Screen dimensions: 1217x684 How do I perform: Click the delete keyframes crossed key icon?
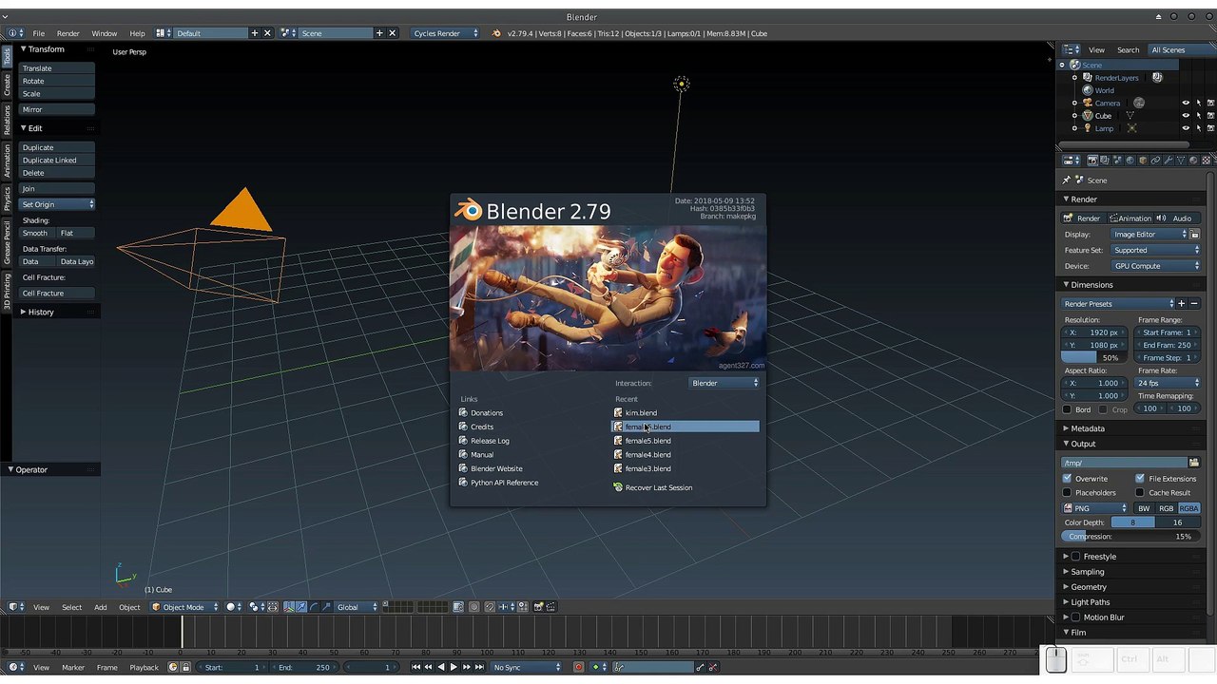point(713,667)
